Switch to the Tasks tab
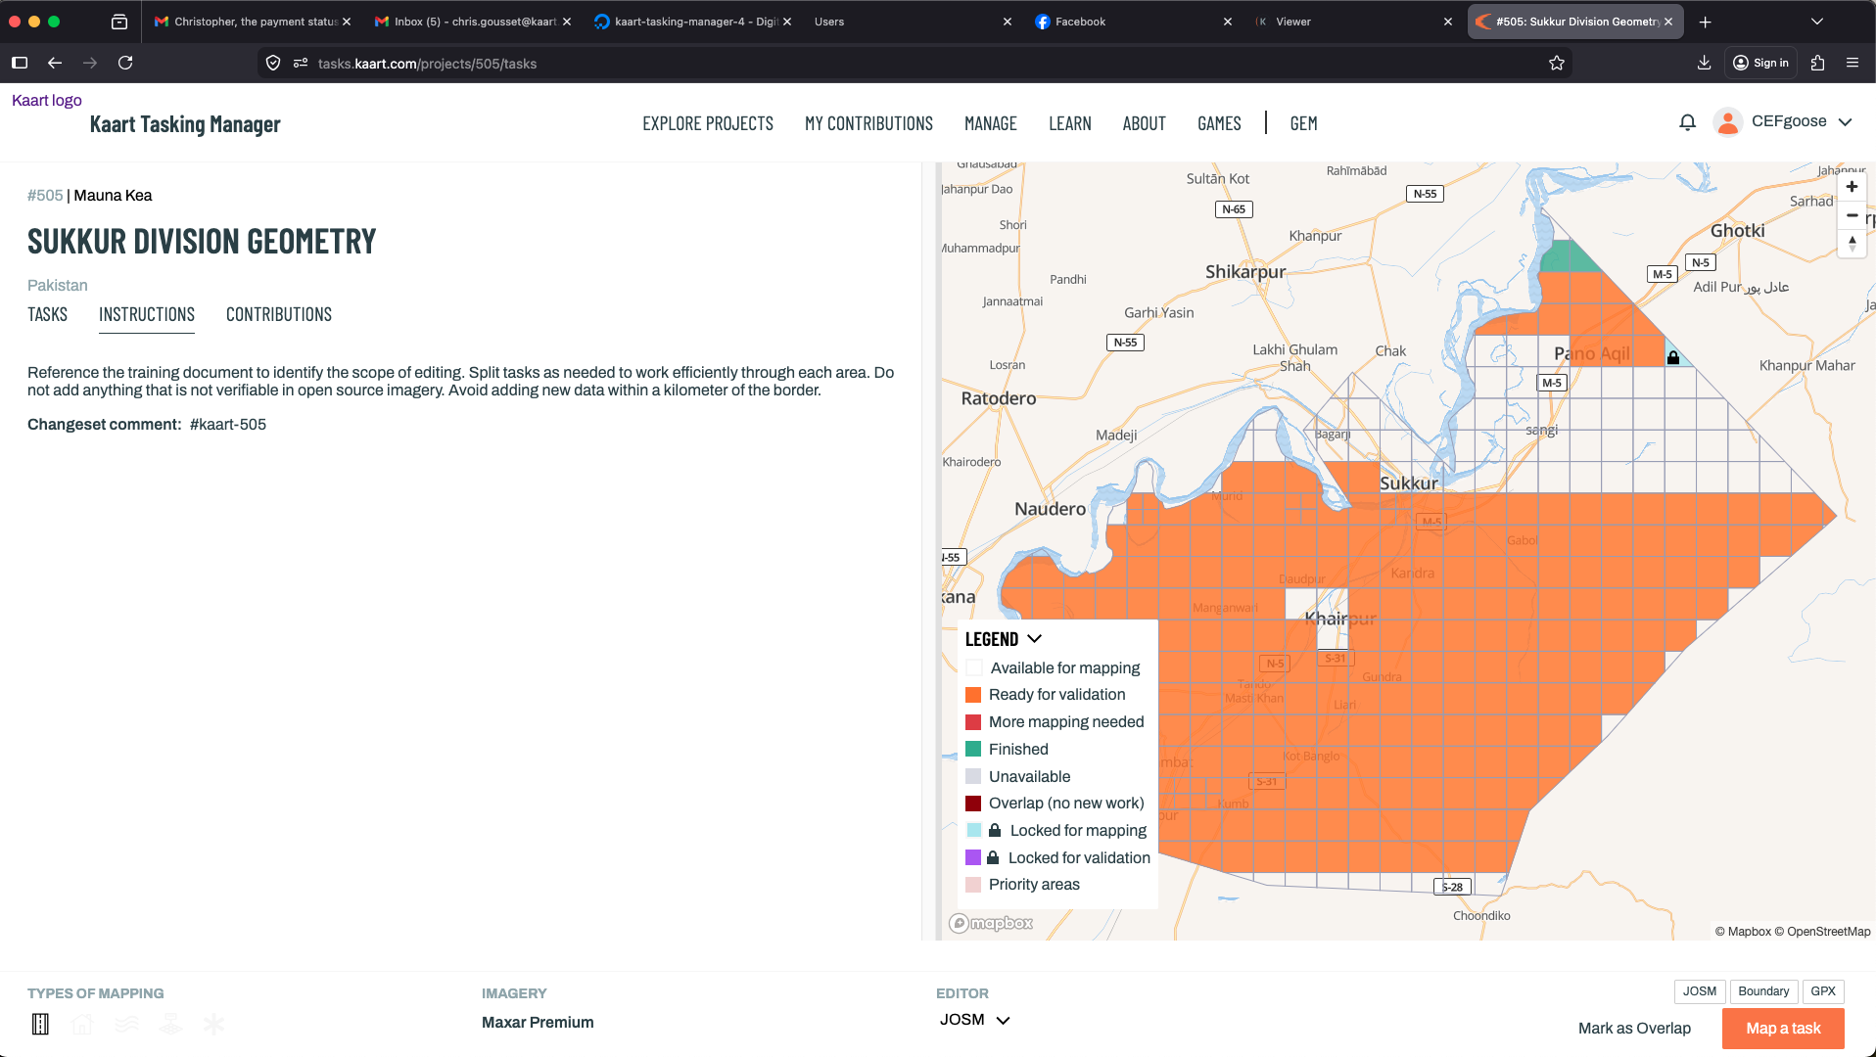Image resolution: width=1876 pixels, height=1057 pixels. pyautogui.click(x=47, y=314)
